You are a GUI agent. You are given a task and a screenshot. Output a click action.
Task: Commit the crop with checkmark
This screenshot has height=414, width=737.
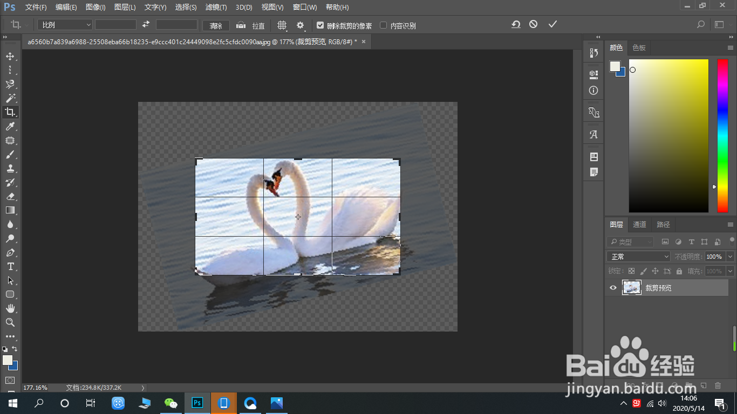point(552,24)
